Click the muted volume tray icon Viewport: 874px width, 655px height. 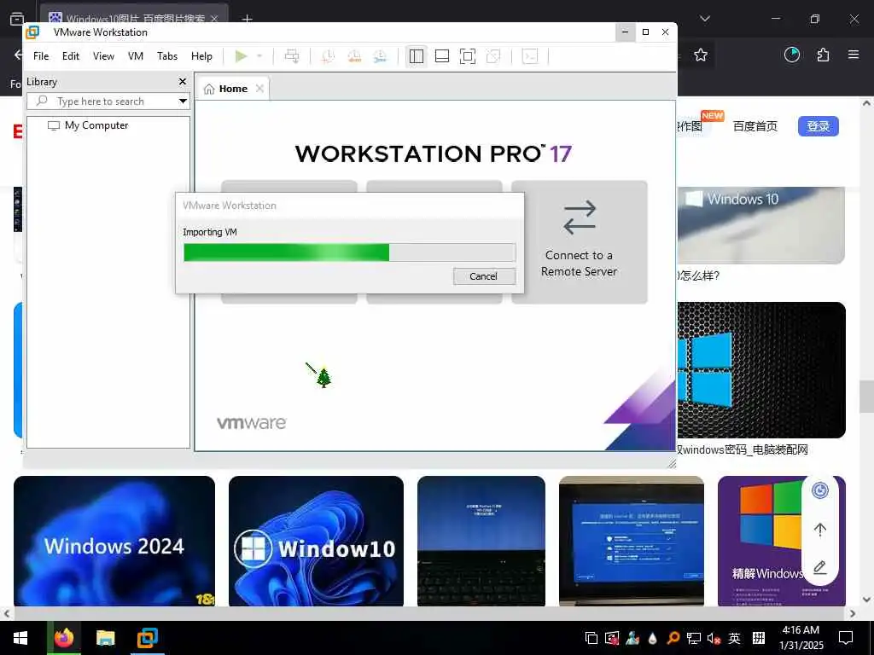(714, 638)
